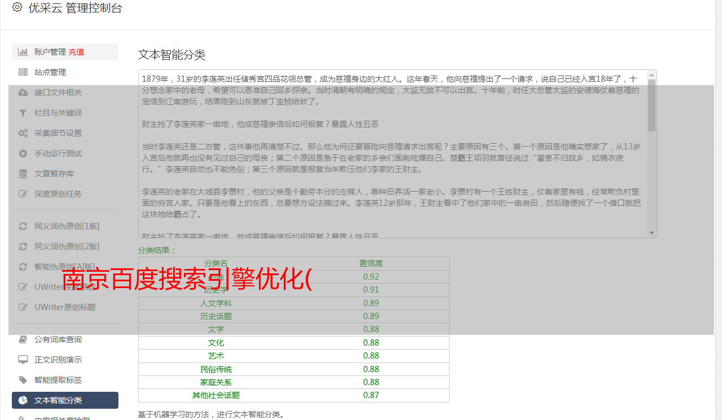Select the 人文学科 category cell
The width and height of the screenshot is (722, 420).
pyautogui.click(x=216, y=303)
